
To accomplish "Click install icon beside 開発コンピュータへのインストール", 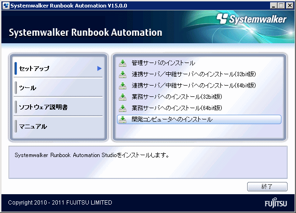I will tap(123, 119).
